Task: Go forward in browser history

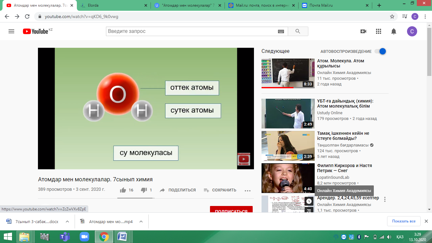Action: (17, 16)
